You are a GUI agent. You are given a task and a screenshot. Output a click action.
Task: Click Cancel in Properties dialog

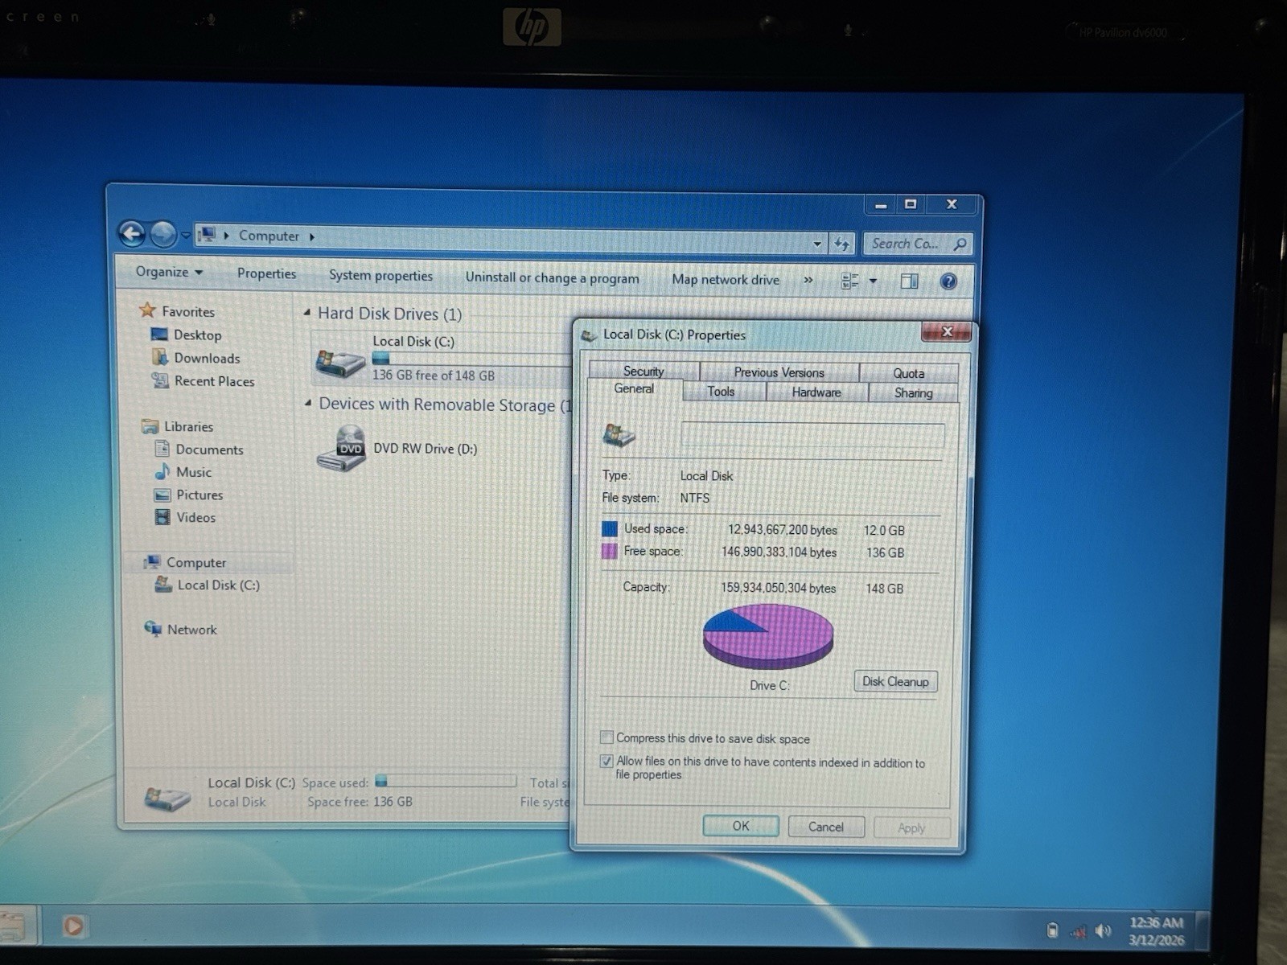[826, 827]
